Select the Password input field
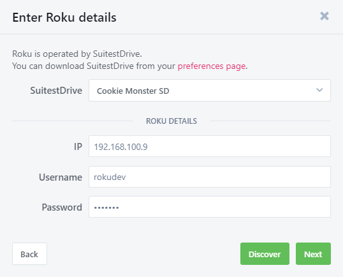 tap(210, 207)
